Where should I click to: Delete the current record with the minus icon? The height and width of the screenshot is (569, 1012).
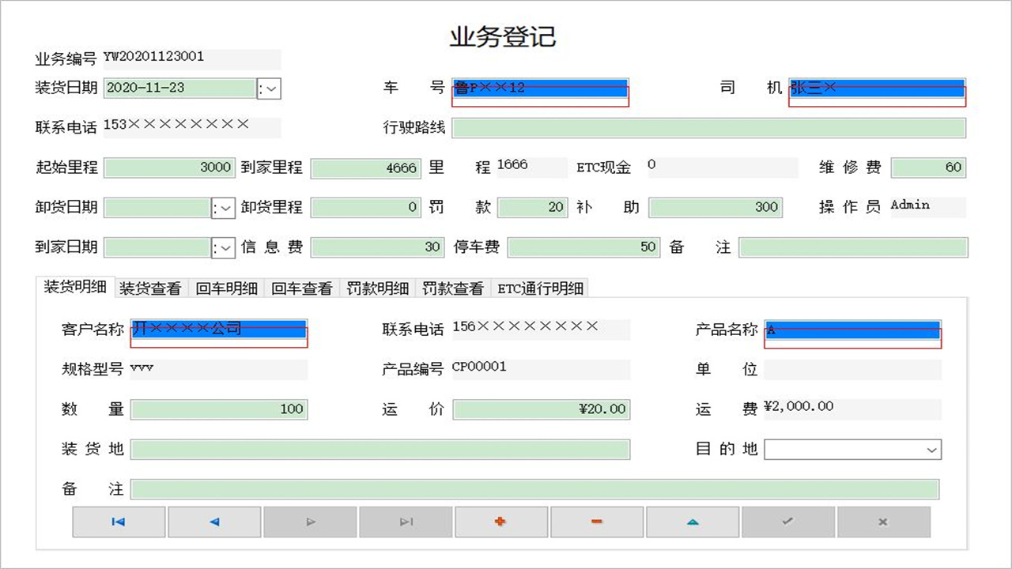point(597,522)
